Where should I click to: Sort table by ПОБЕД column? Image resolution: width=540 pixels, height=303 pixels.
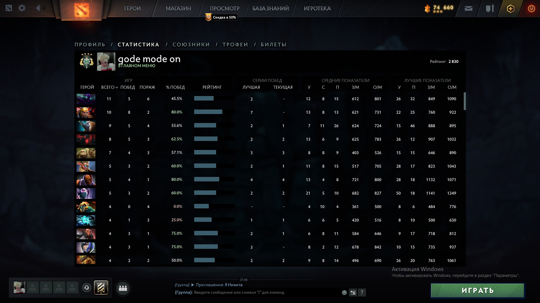point(127,87)
